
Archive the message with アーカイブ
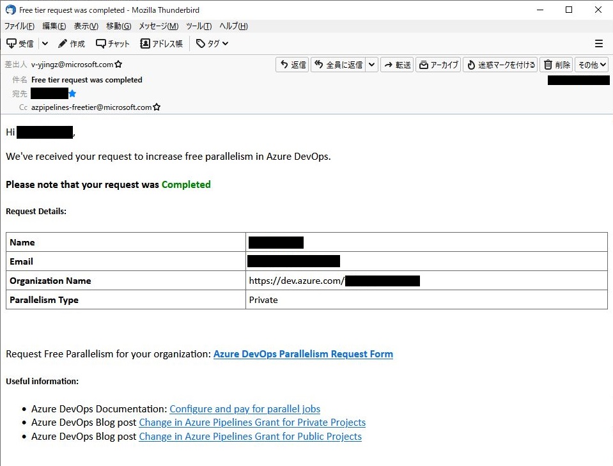438,65
